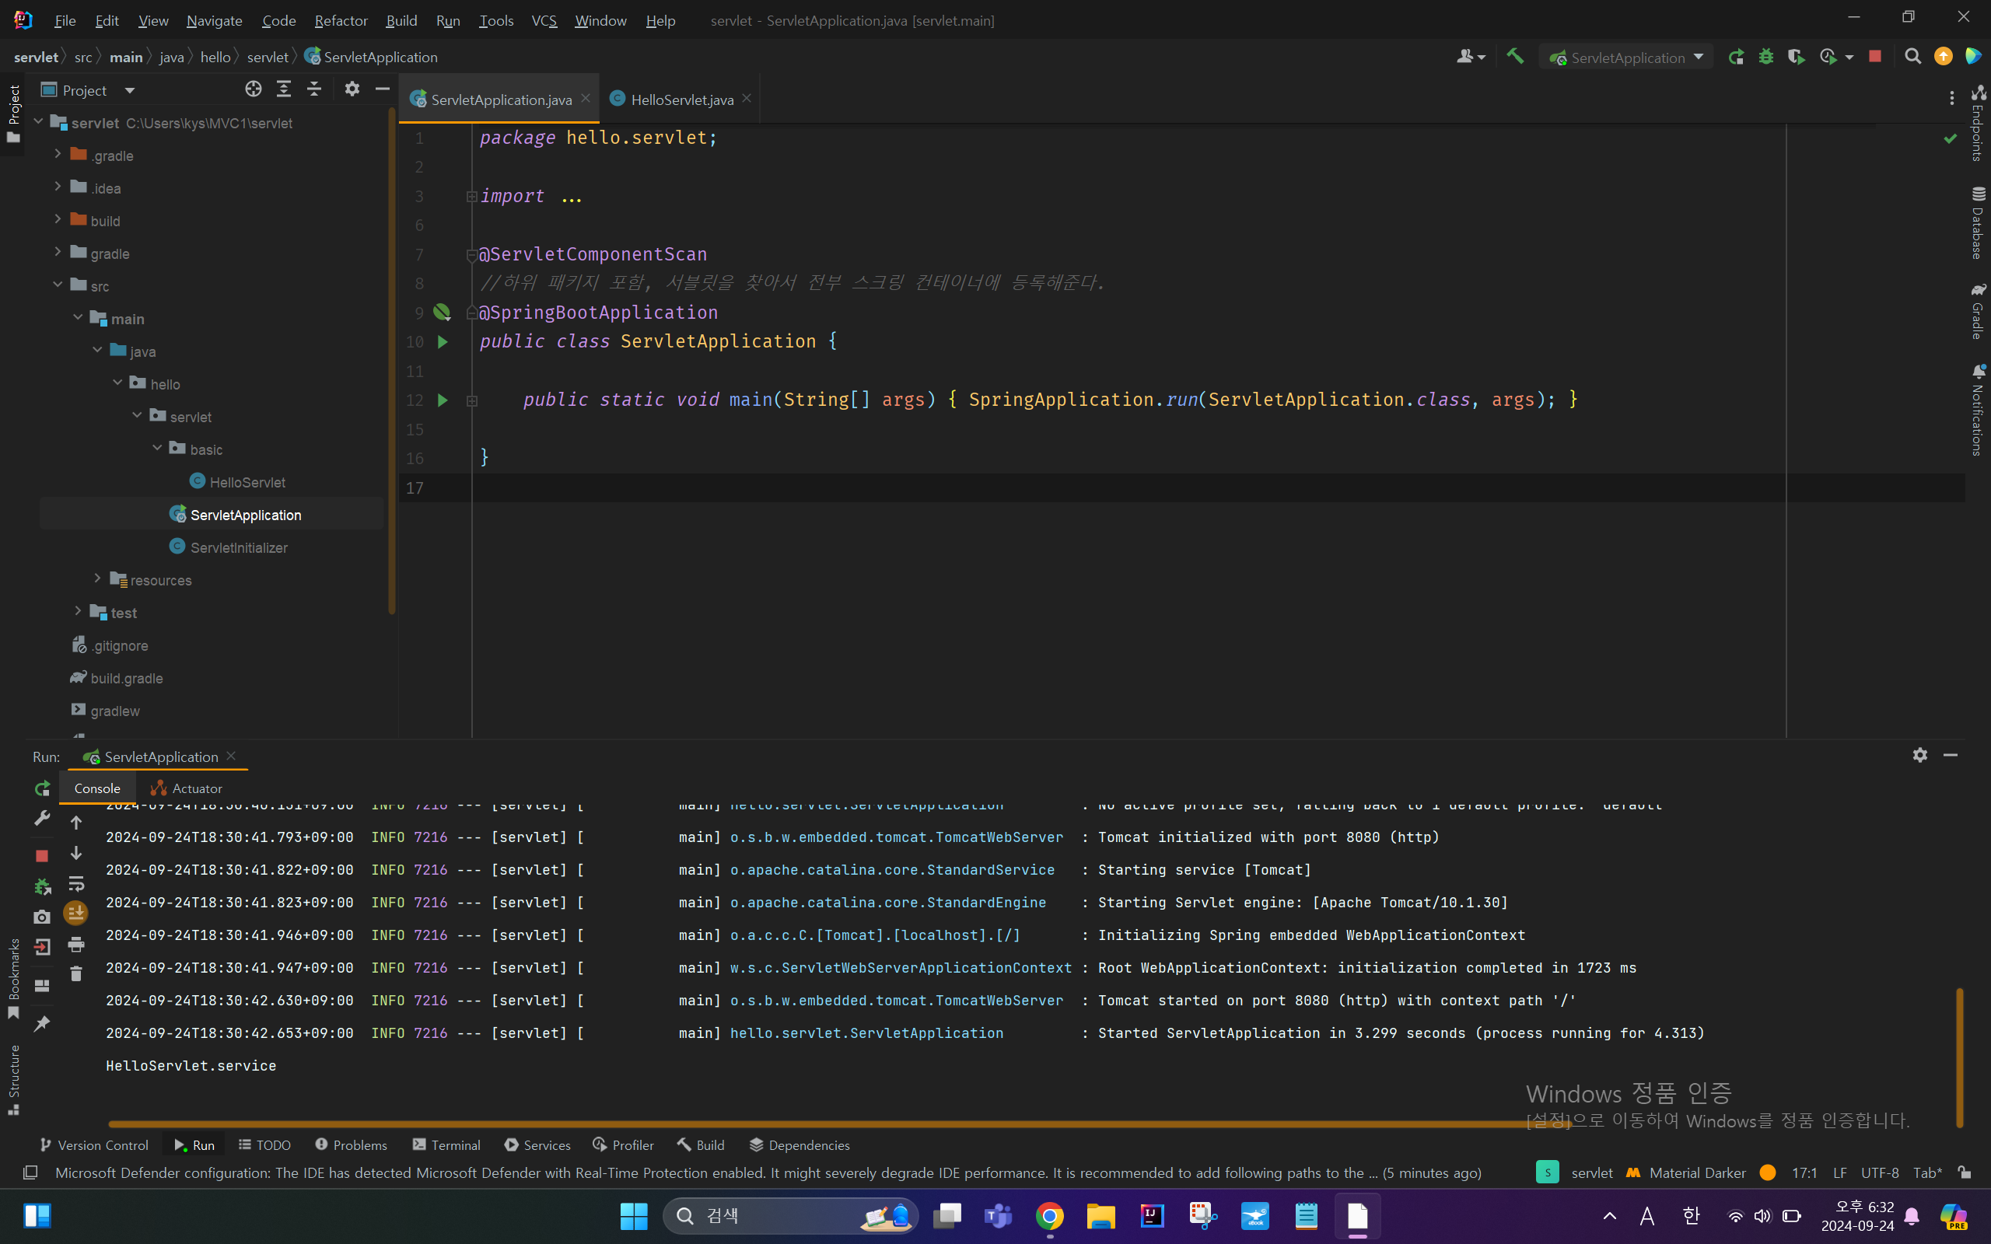
Task: Click the Select Opened File target icon
Action: point(254,89)
